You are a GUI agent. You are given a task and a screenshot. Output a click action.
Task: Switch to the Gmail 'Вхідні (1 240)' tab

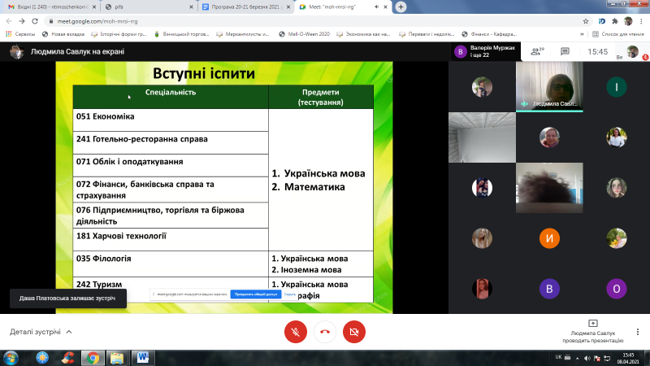[52, 7]
